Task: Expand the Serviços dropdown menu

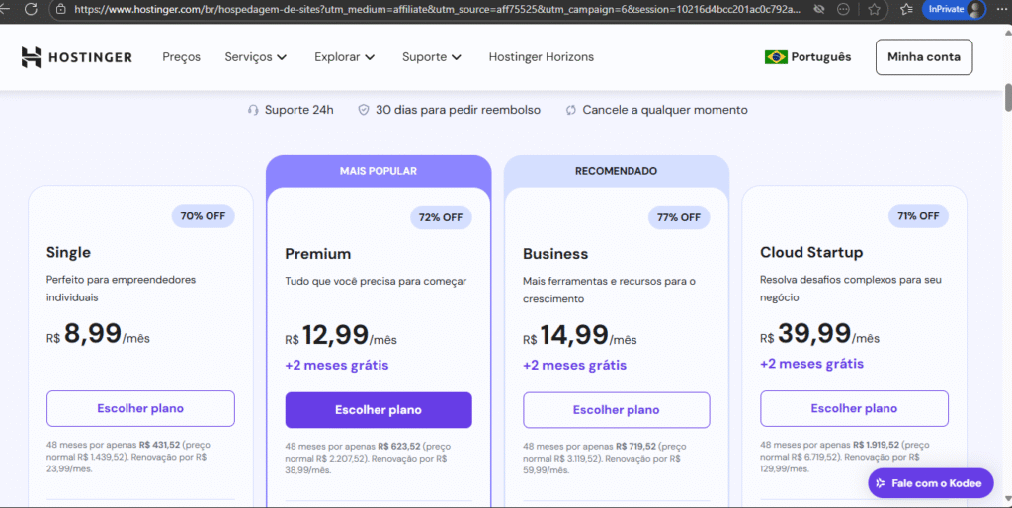Action: 256,57
